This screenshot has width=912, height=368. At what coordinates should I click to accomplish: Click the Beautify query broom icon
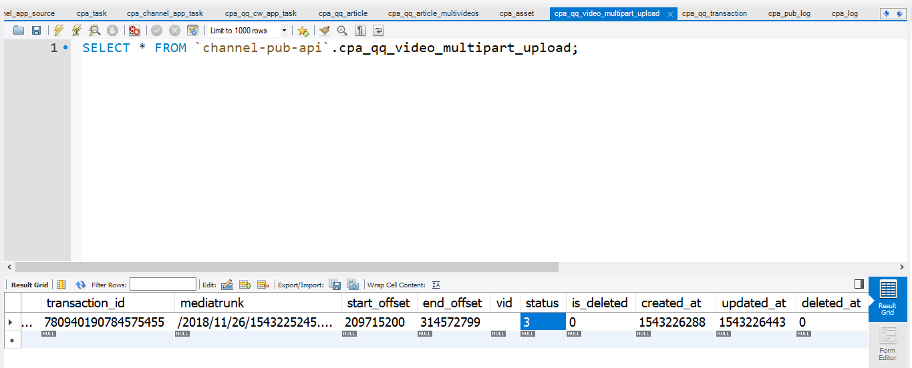[x=325, y=31]
